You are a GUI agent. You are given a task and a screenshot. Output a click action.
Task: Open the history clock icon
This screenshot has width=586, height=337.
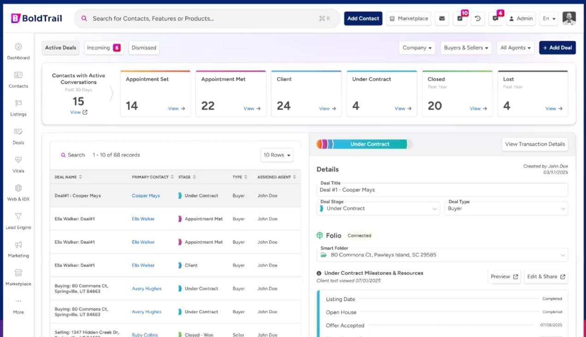tap(478, 18)
